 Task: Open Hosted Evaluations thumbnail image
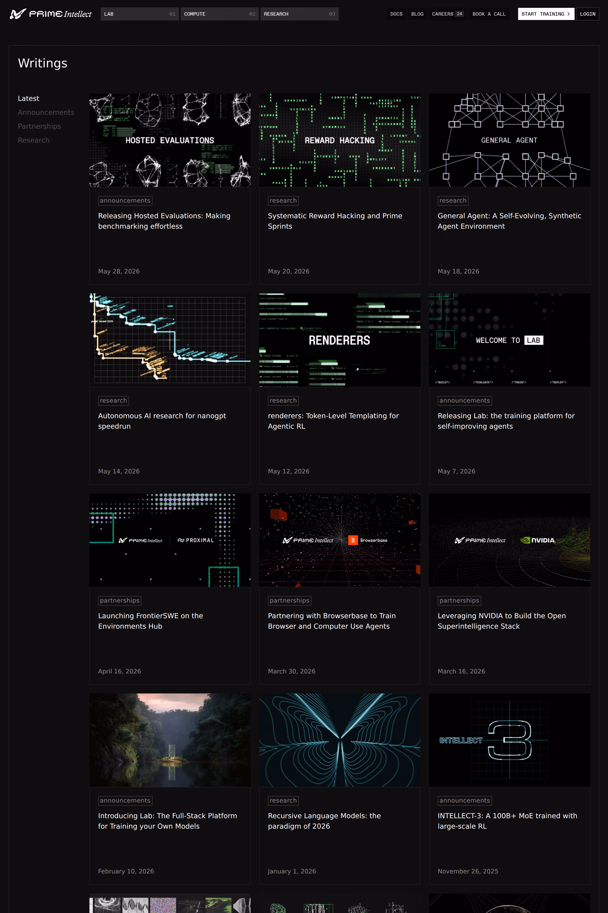(x=170, y=140)
